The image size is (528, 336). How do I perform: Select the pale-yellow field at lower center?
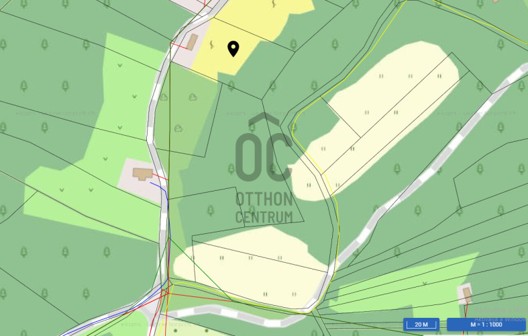click(252, 267)
